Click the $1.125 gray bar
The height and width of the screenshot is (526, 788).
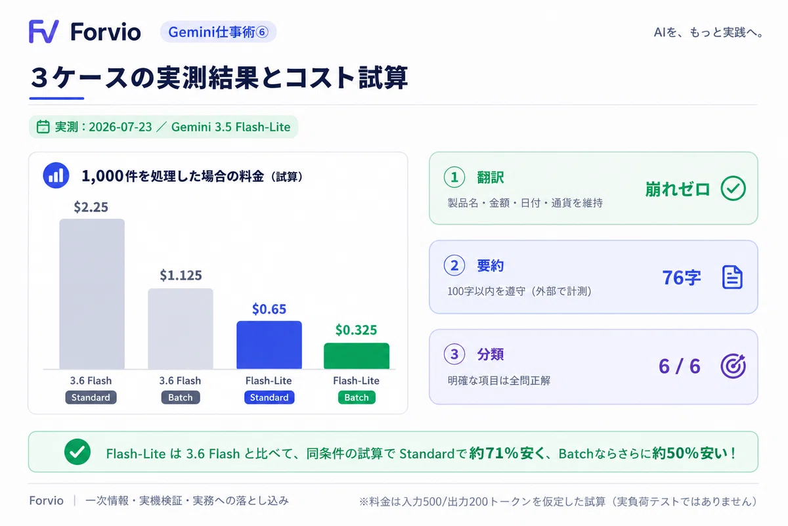[x=181, y=328]
